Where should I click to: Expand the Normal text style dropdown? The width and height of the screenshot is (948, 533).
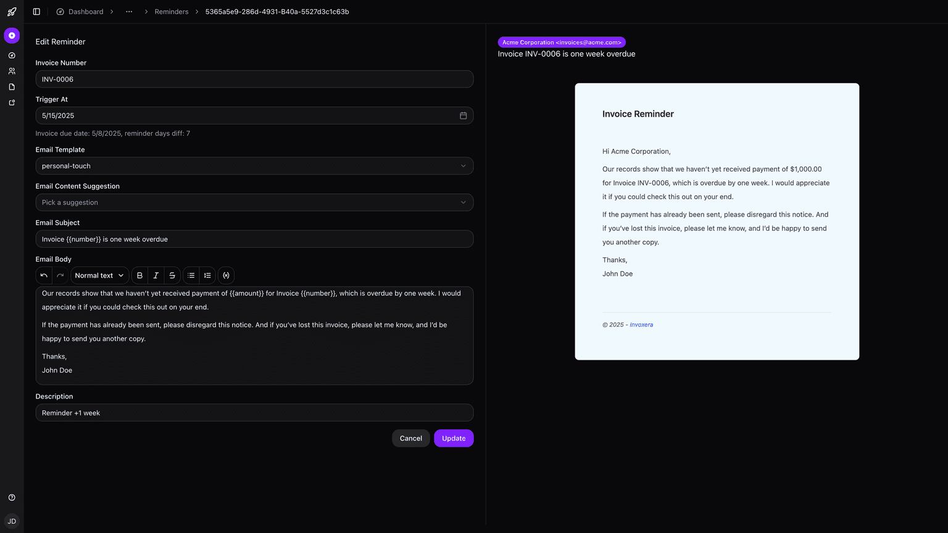(99, 275)
